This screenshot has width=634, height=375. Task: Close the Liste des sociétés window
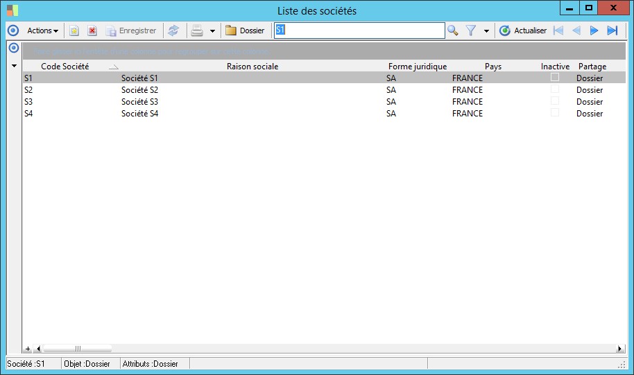613,8
